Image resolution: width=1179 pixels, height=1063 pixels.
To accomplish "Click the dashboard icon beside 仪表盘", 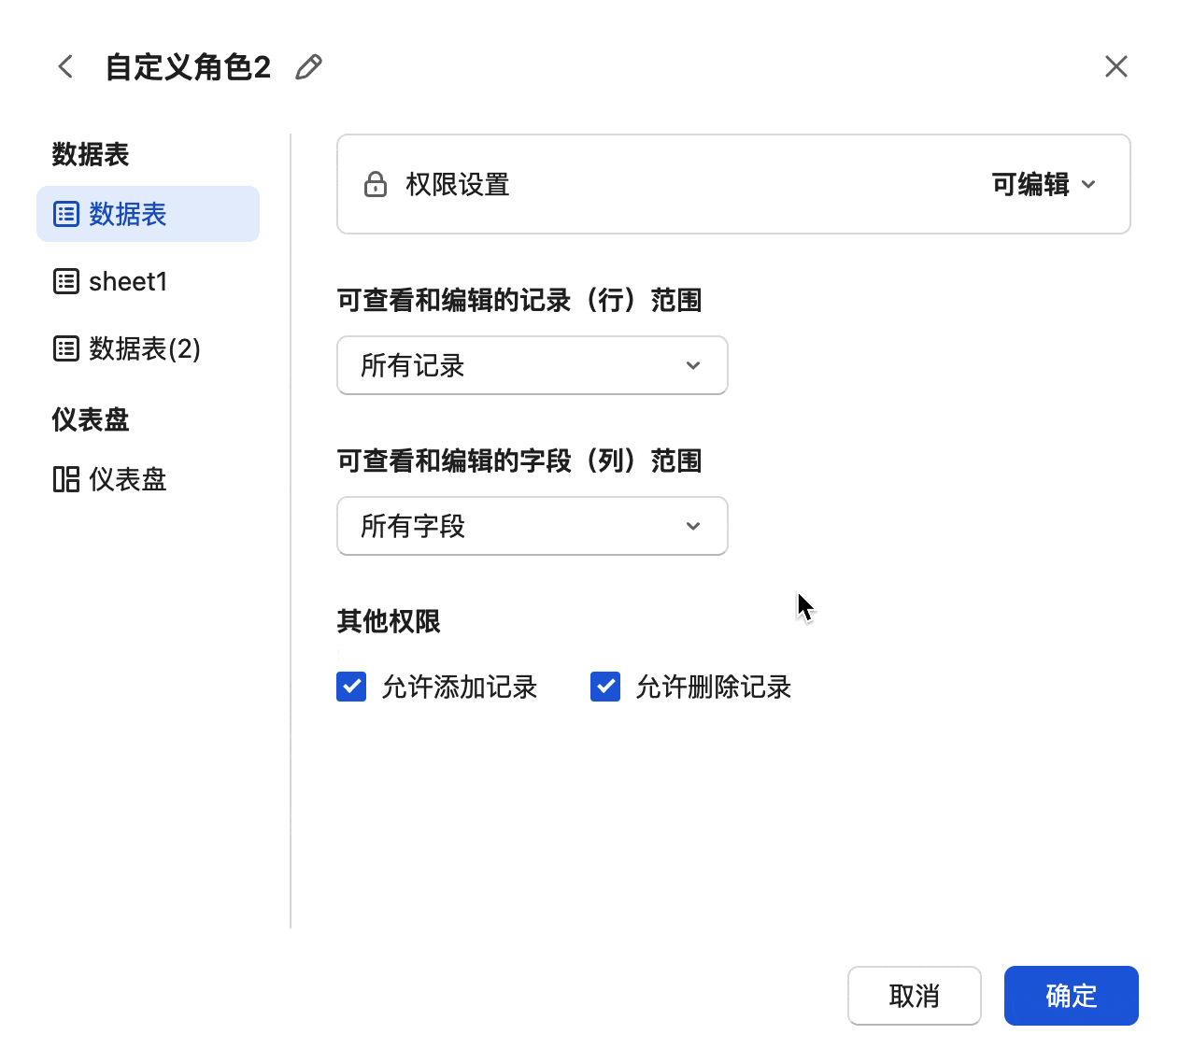I will [66, 479].
